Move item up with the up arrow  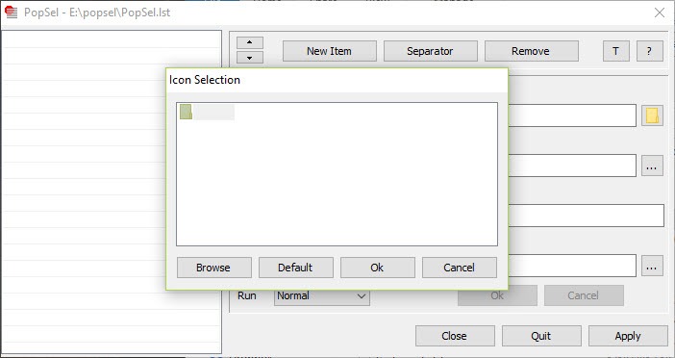pos(250,42)
